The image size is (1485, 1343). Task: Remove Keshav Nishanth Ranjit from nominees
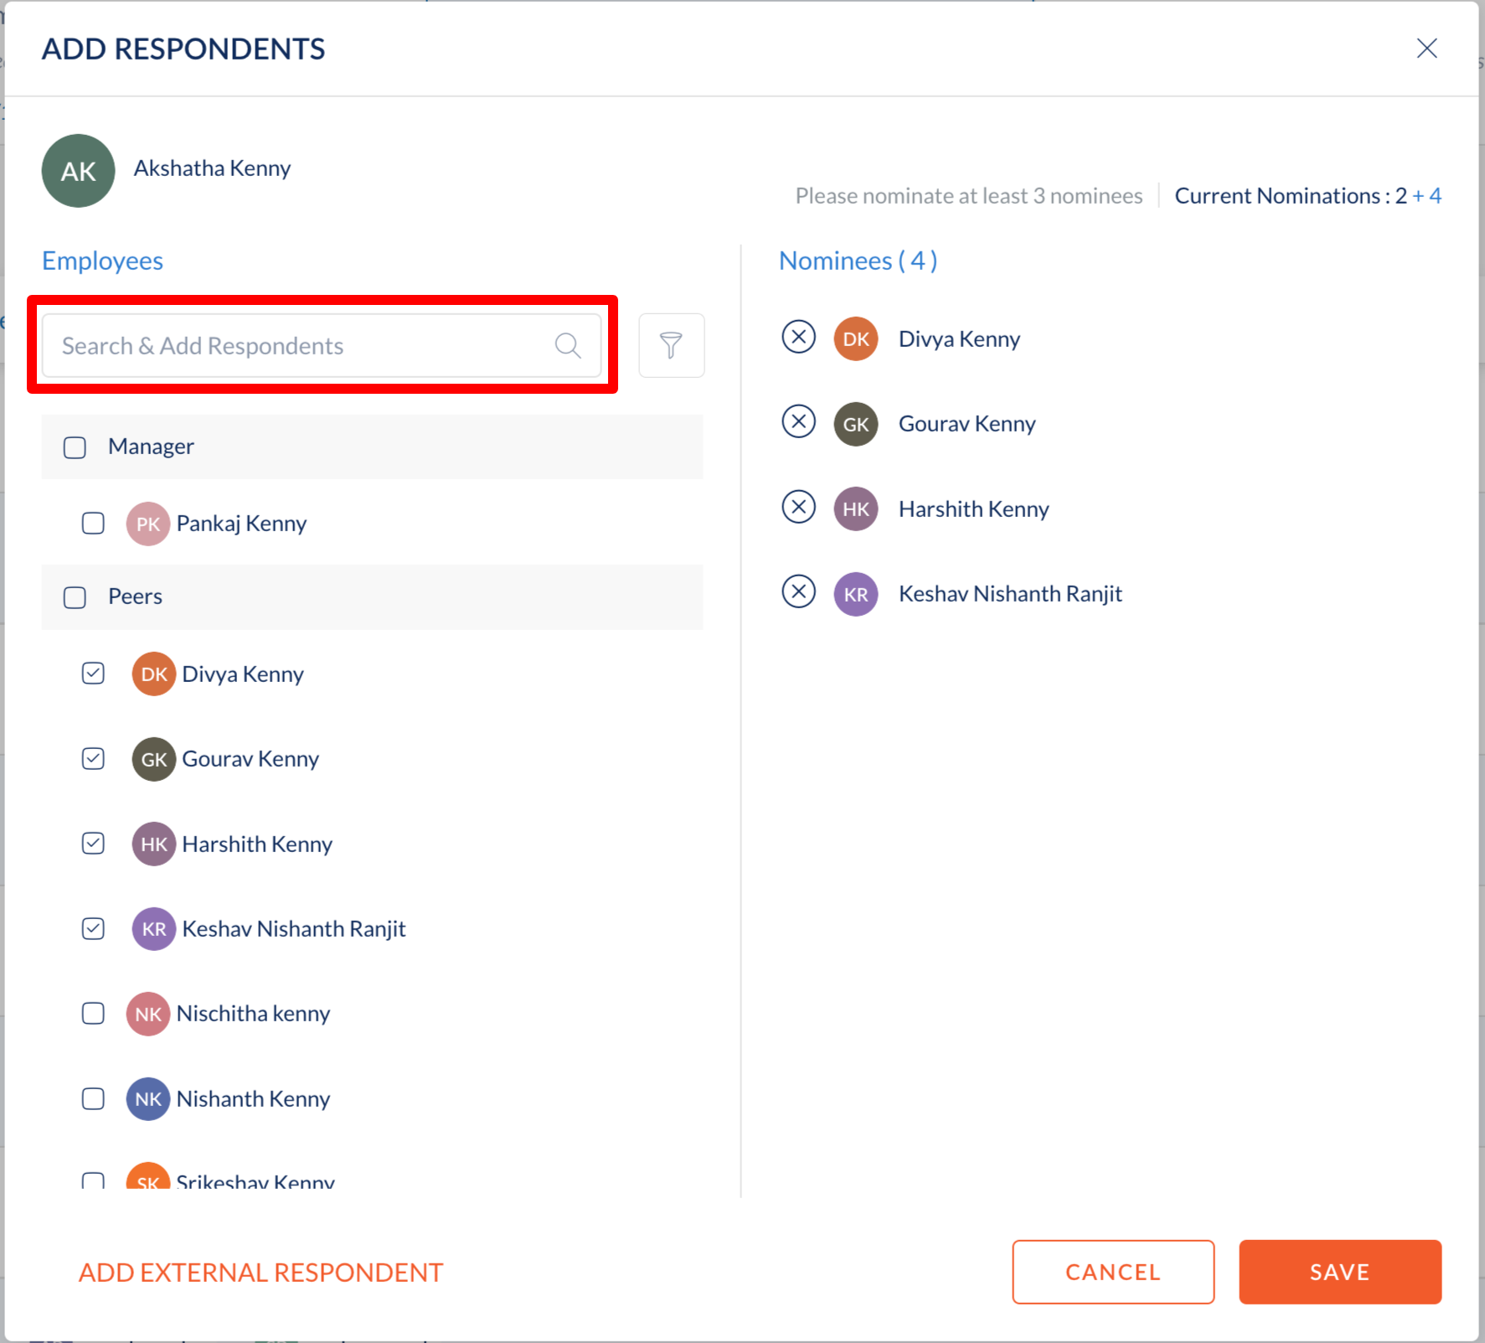coord(798,592)
